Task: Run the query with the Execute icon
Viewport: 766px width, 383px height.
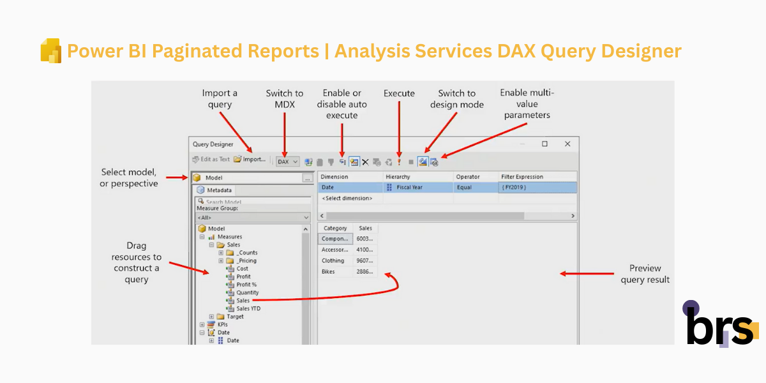Action: [x=400, y=161]
